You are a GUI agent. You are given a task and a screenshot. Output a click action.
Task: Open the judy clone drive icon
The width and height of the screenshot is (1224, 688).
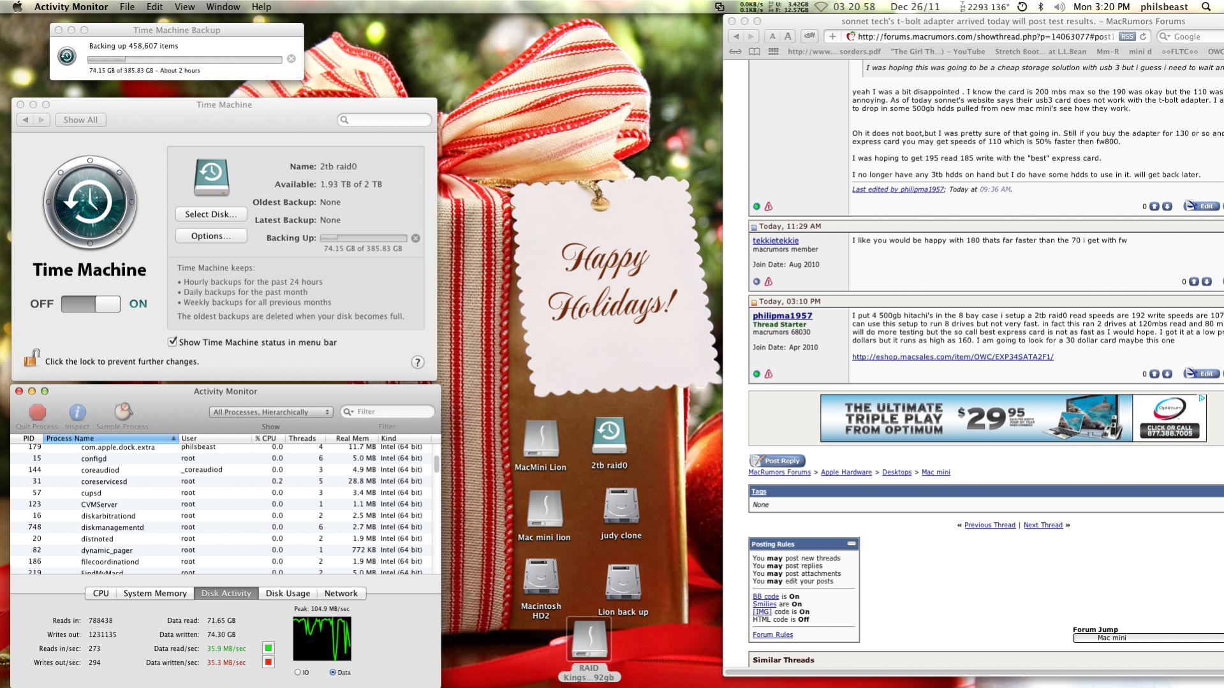pos(621,507)
